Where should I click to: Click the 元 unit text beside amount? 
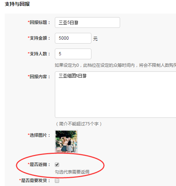point(95,39)
